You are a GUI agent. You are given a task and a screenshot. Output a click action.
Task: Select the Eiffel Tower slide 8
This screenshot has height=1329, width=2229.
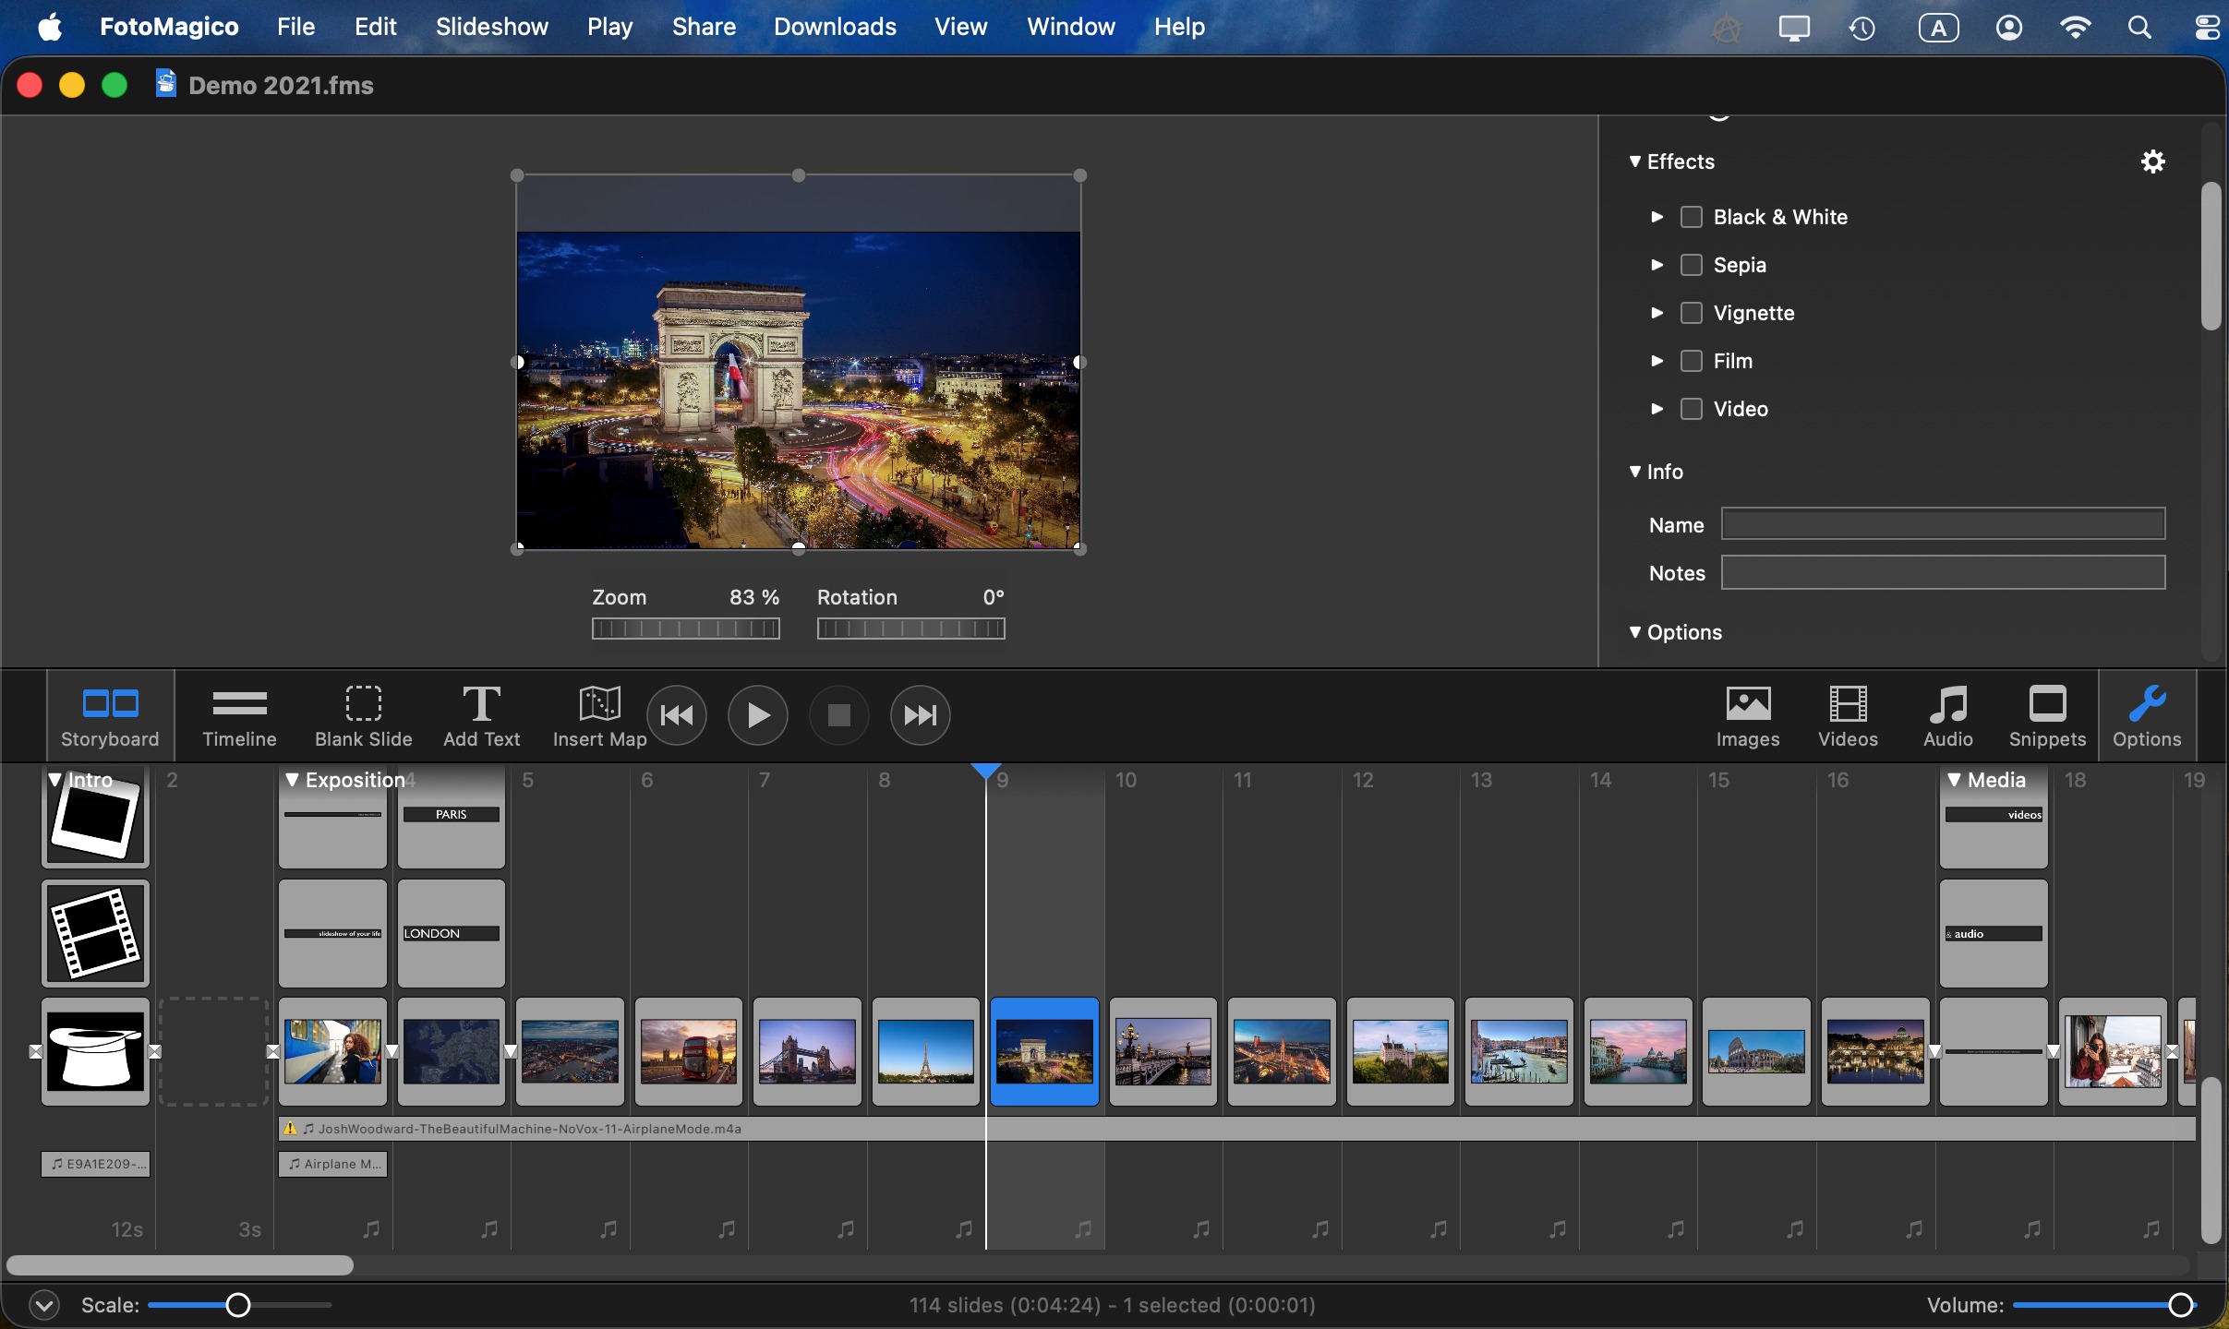(925, 1051)
